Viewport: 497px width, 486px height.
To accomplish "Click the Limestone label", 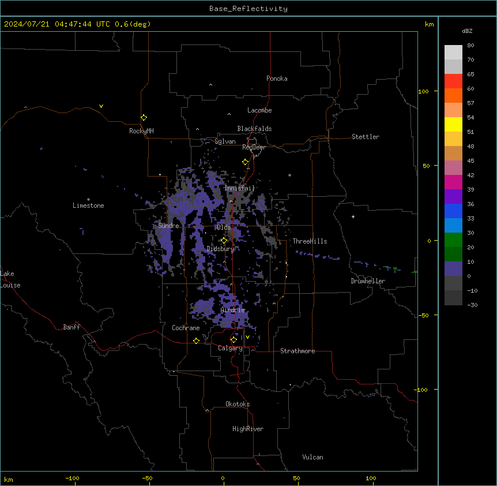I will click(x=88, y=205).
